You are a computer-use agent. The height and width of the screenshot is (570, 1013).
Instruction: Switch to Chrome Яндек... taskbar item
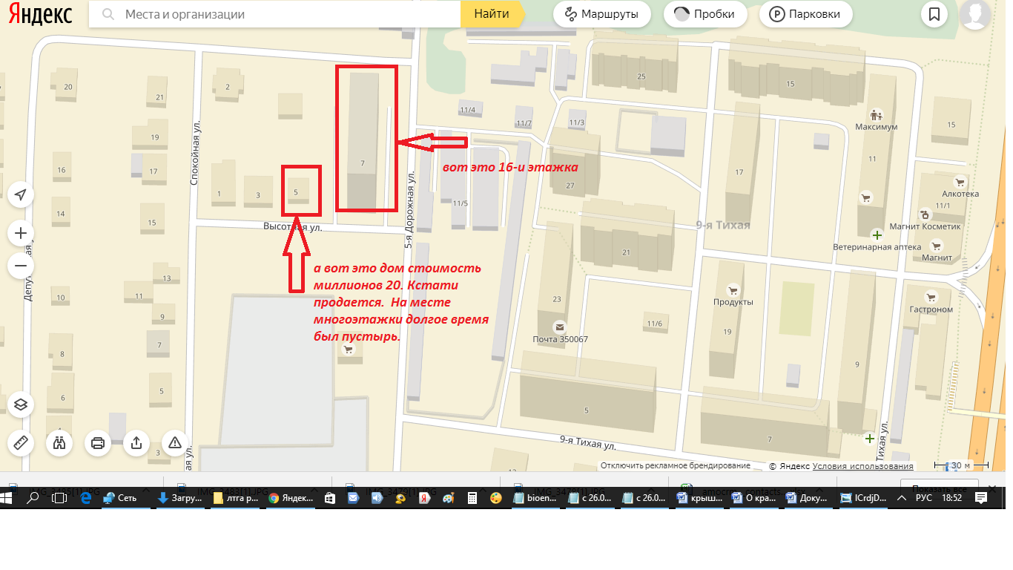coord(291,497)
